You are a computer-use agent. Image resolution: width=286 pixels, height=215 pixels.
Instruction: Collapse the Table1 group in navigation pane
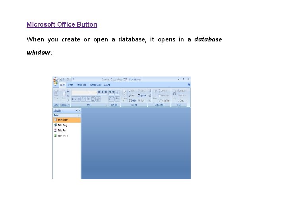click(x=79, y=115)
